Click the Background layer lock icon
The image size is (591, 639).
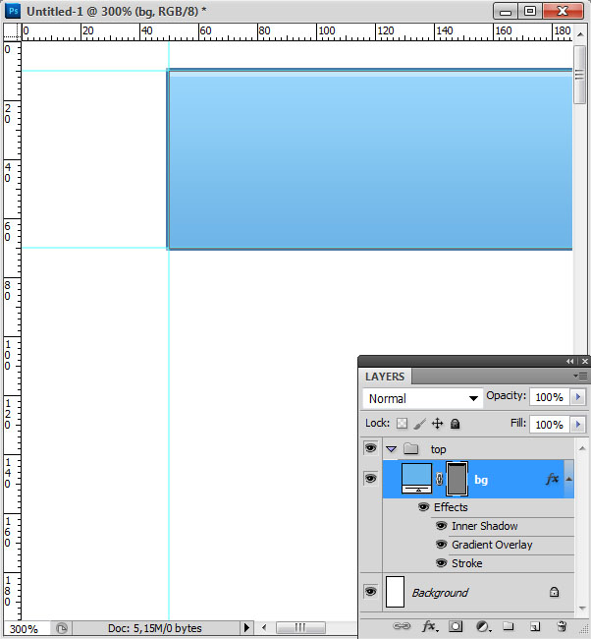(554, 592)
